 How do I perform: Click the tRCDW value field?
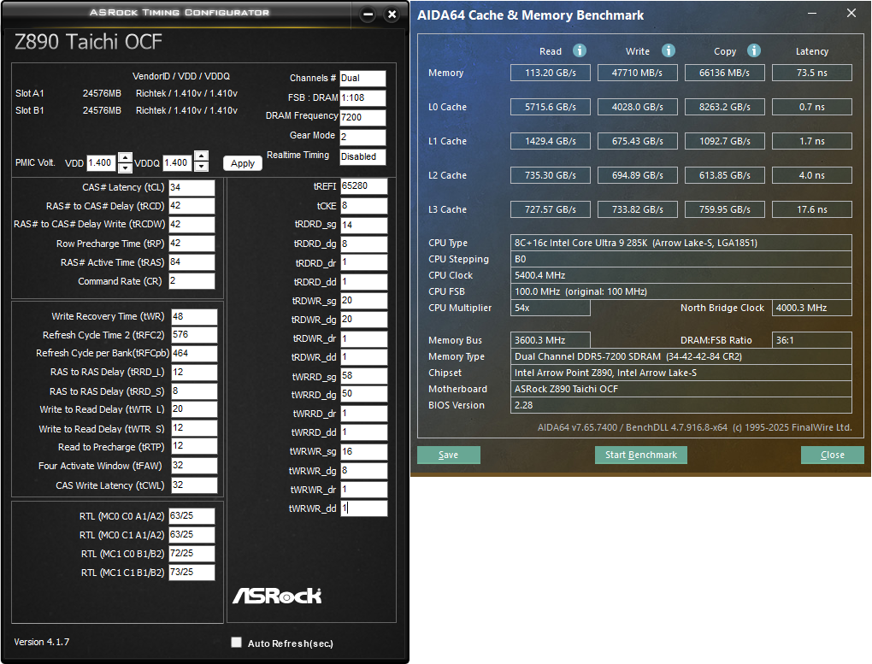point(191,224)
